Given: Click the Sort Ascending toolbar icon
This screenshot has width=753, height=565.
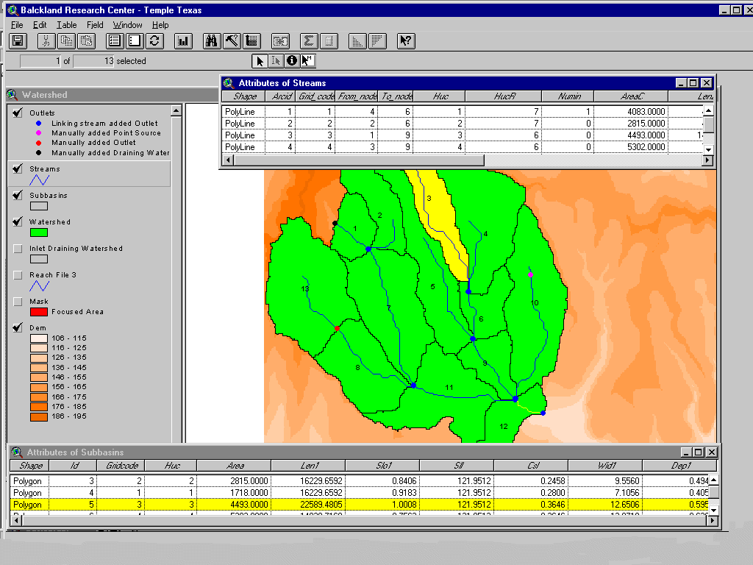Looking at the screenshot, I should (357, 41).
